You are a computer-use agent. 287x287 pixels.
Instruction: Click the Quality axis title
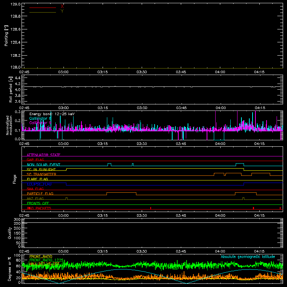(x=10, y=233)
